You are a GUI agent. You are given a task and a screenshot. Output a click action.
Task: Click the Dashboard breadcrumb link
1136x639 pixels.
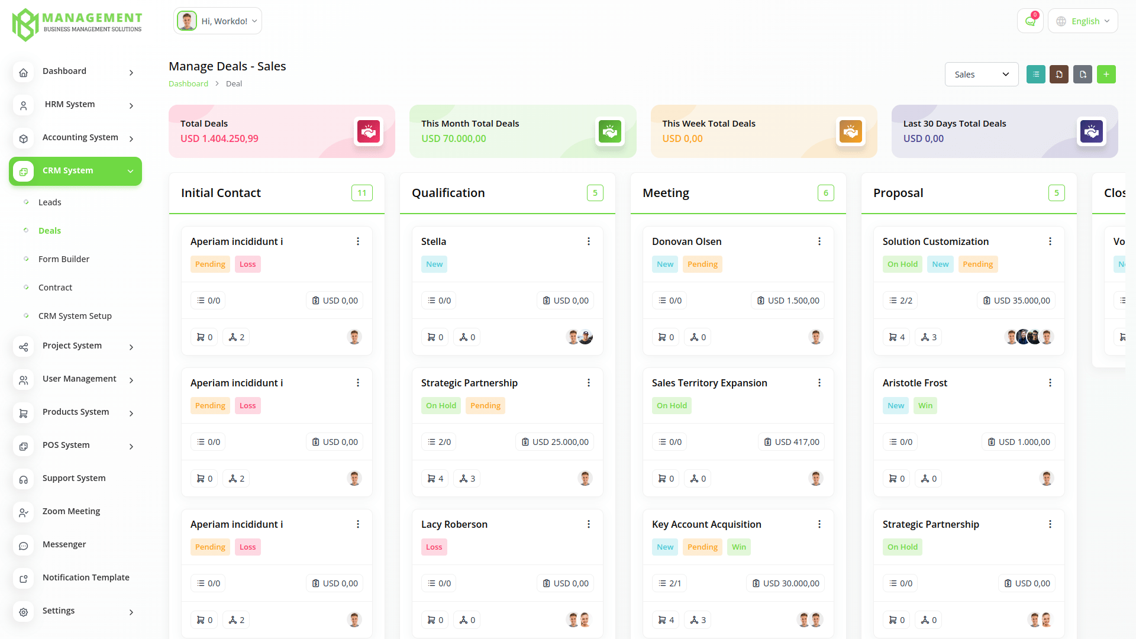point(188,83)
